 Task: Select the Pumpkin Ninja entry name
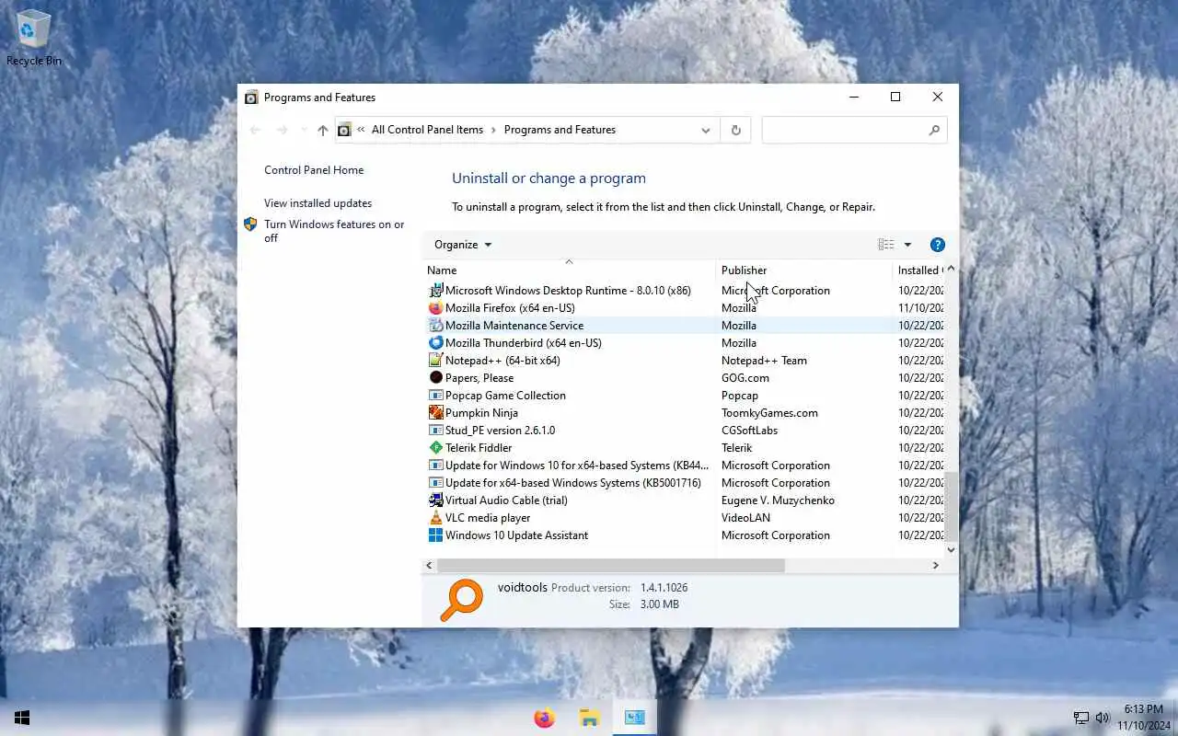(481, 413)
